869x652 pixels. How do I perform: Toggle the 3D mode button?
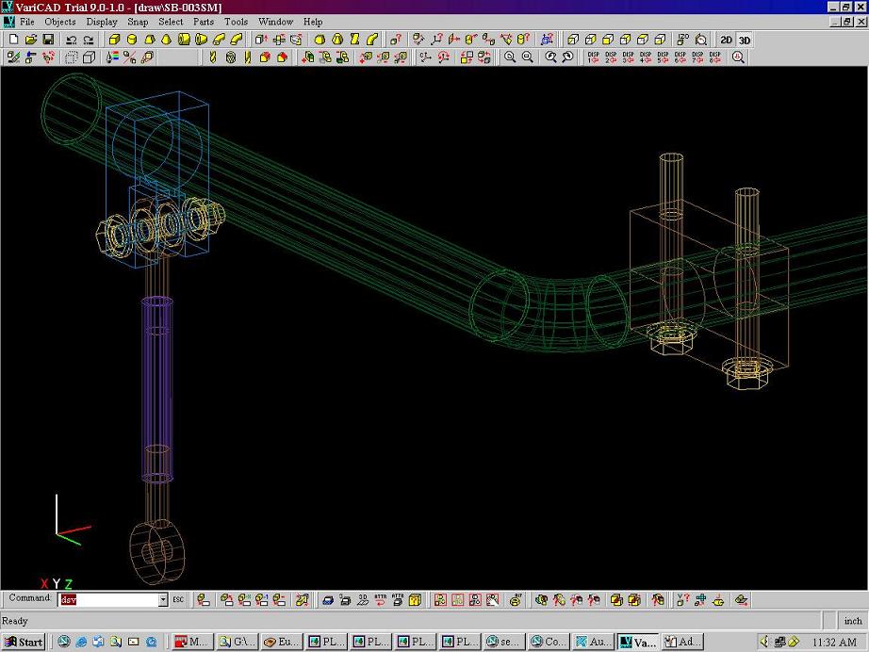745,40
